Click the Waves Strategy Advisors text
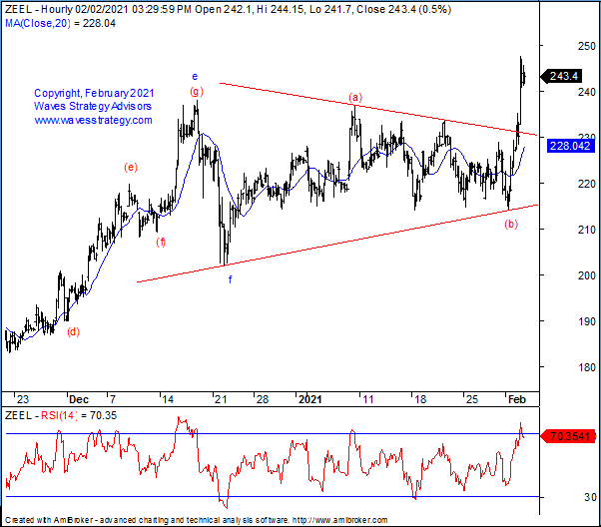 point(93,106)
